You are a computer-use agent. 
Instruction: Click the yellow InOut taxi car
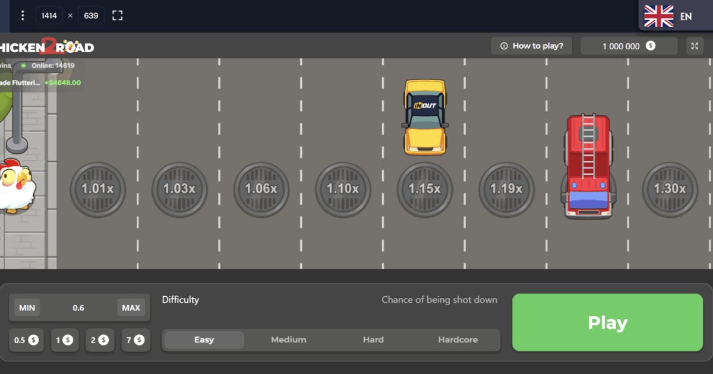click(424, 117)
